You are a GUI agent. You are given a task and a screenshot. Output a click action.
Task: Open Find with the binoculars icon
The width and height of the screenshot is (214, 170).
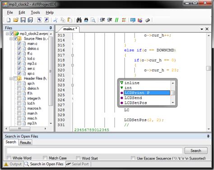coord(79,20)
